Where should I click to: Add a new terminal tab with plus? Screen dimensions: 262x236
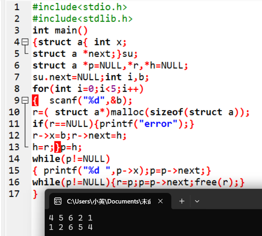182,201
